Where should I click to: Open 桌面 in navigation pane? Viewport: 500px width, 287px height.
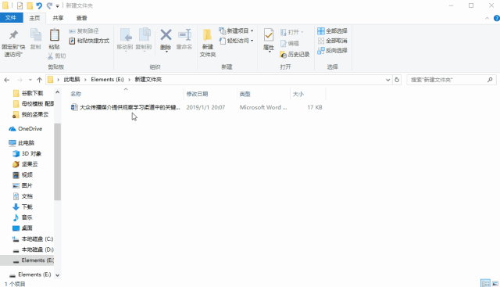[x=23, y=228]
